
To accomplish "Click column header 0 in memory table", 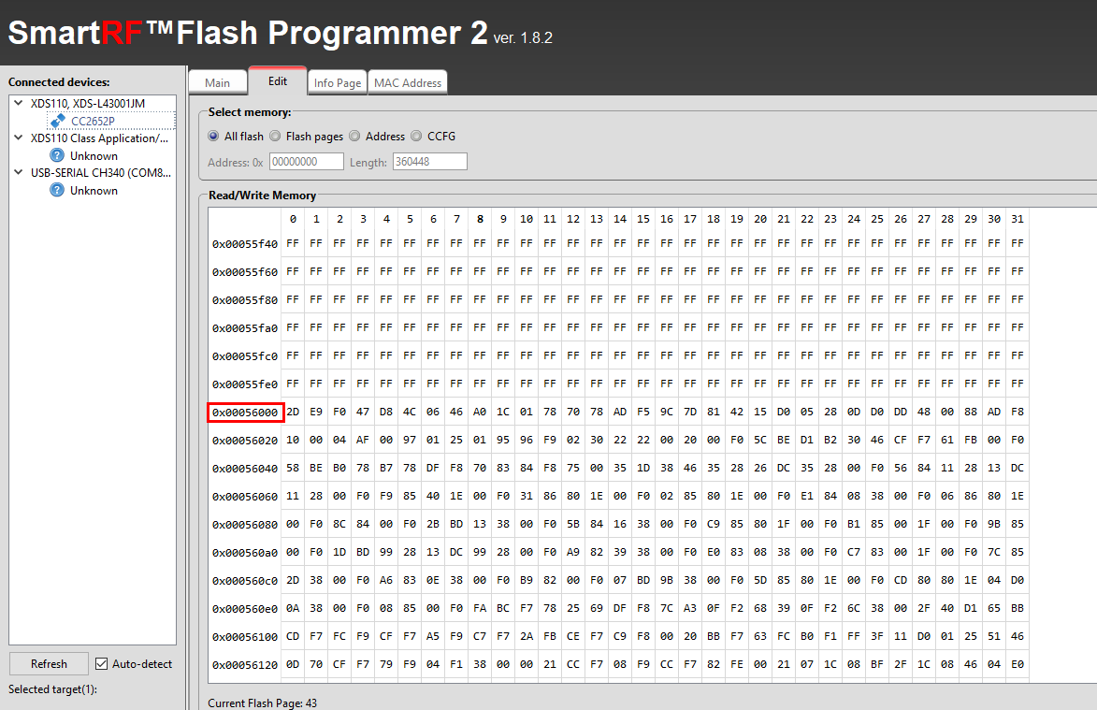I will click(293, 219).
